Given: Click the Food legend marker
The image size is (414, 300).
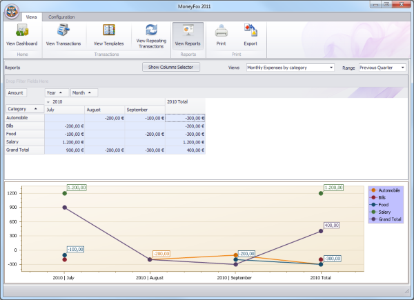Looking at the screenshot, I should (373, 205).
